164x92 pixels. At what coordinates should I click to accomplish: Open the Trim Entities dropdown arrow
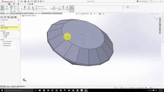(25, 11)
